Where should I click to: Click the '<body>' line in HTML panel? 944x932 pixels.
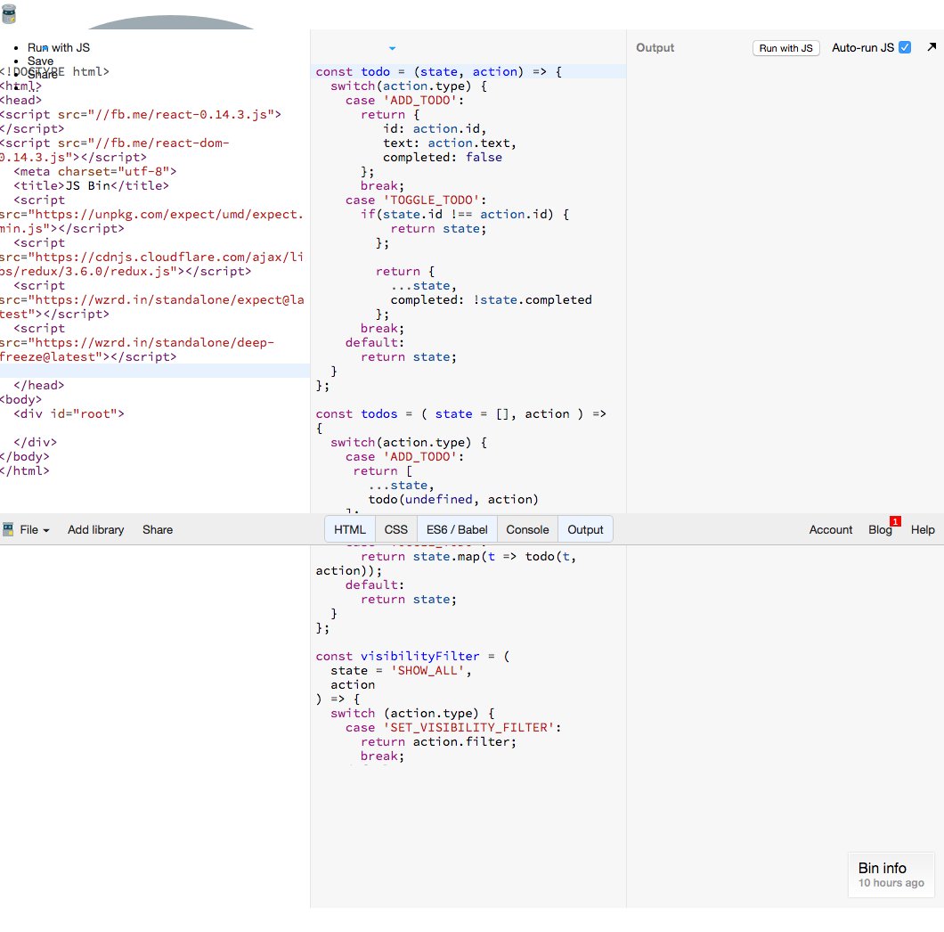click(21, 399)
